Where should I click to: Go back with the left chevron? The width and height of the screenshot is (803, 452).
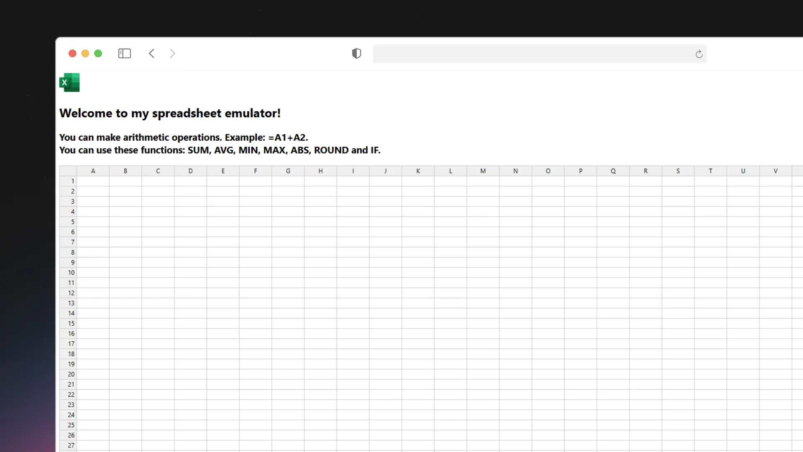coord(152,54)
